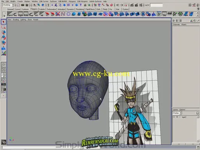Select the arrow Select tool in toolbox
Viewport: 200px width, 150px height.
(x=4, y=22)
